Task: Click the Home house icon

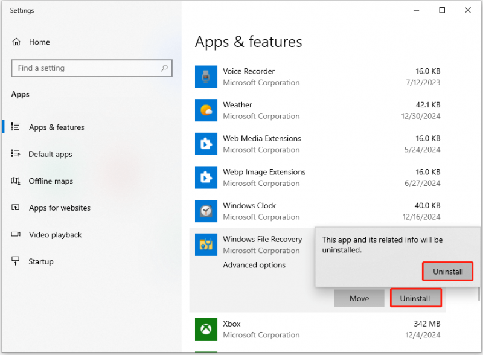Action: (16, 42)
